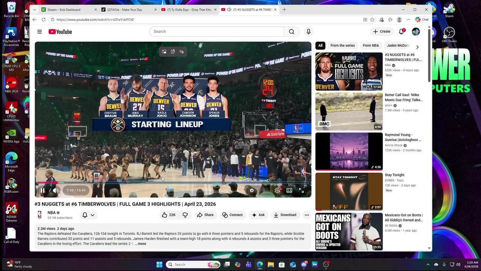481x271 pixels.
Task: Start voice search with the microphone icon
Action: [309, 32]
